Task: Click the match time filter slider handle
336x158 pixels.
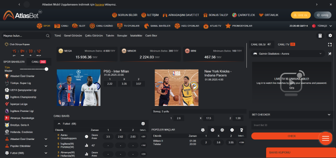Action: 47,69
